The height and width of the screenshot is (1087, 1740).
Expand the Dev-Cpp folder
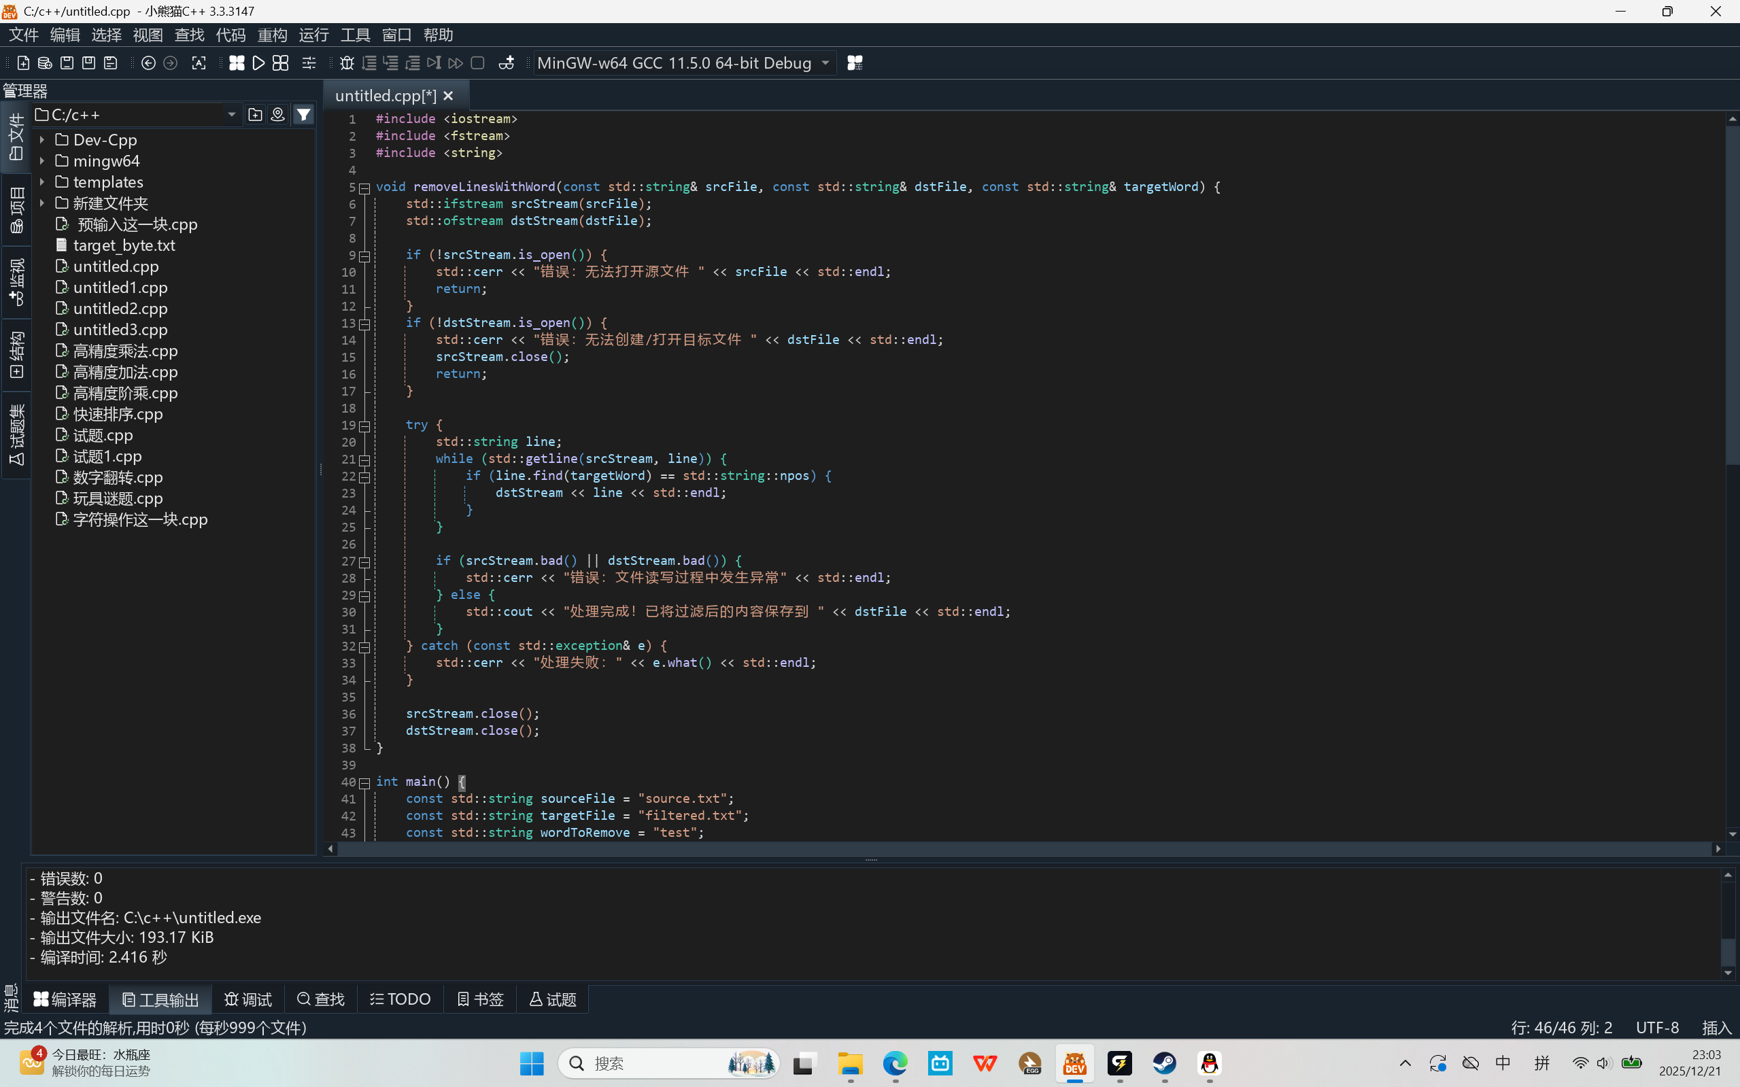tap(42, 140)
